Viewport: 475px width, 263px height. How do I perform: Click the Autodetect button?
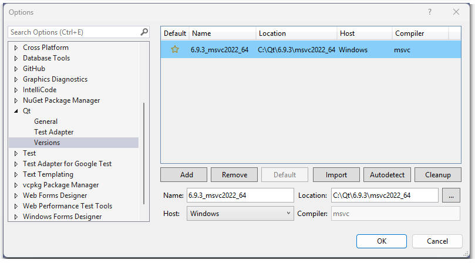click(387, 175)
